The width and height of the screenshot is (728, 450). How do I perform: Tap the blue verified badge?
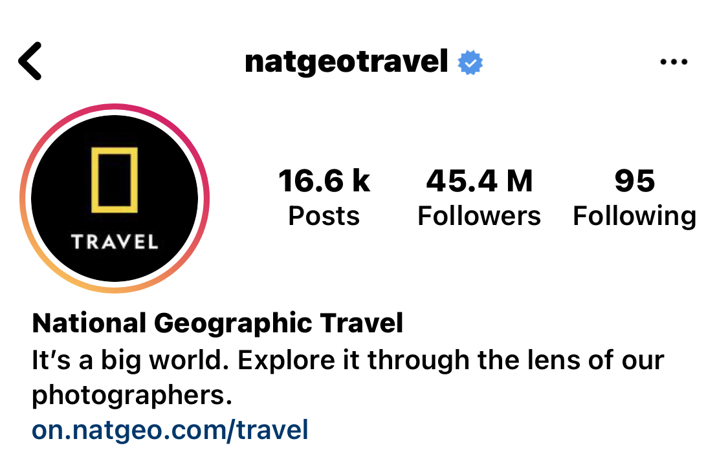coord(470,62)
